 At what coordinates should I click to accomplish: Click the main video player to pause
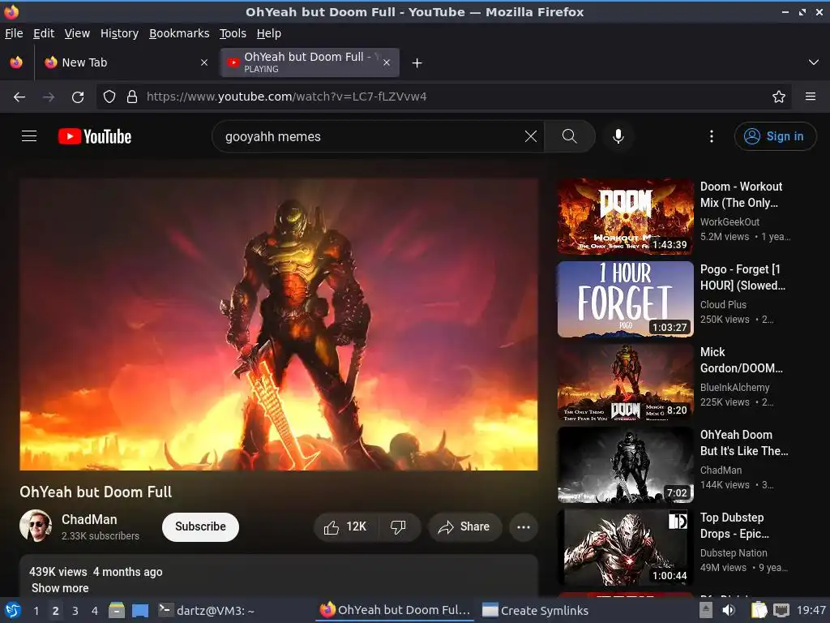click(x=279, y=324)
